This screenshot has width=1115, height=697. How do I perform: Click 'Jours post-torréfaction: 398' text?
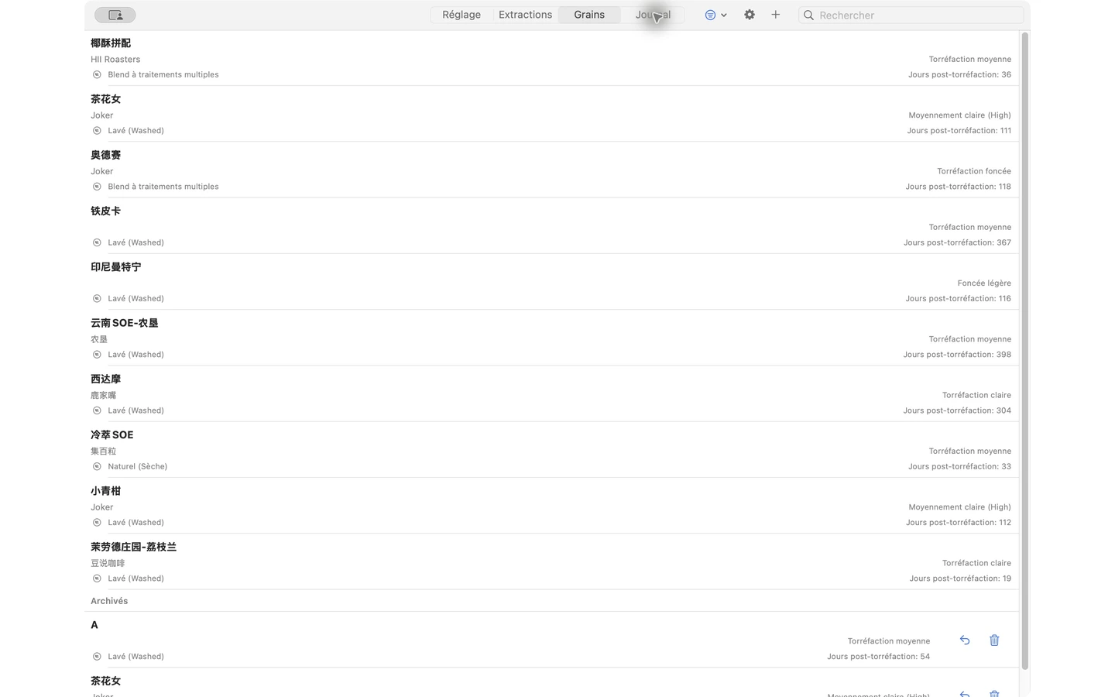click(957, 355)
